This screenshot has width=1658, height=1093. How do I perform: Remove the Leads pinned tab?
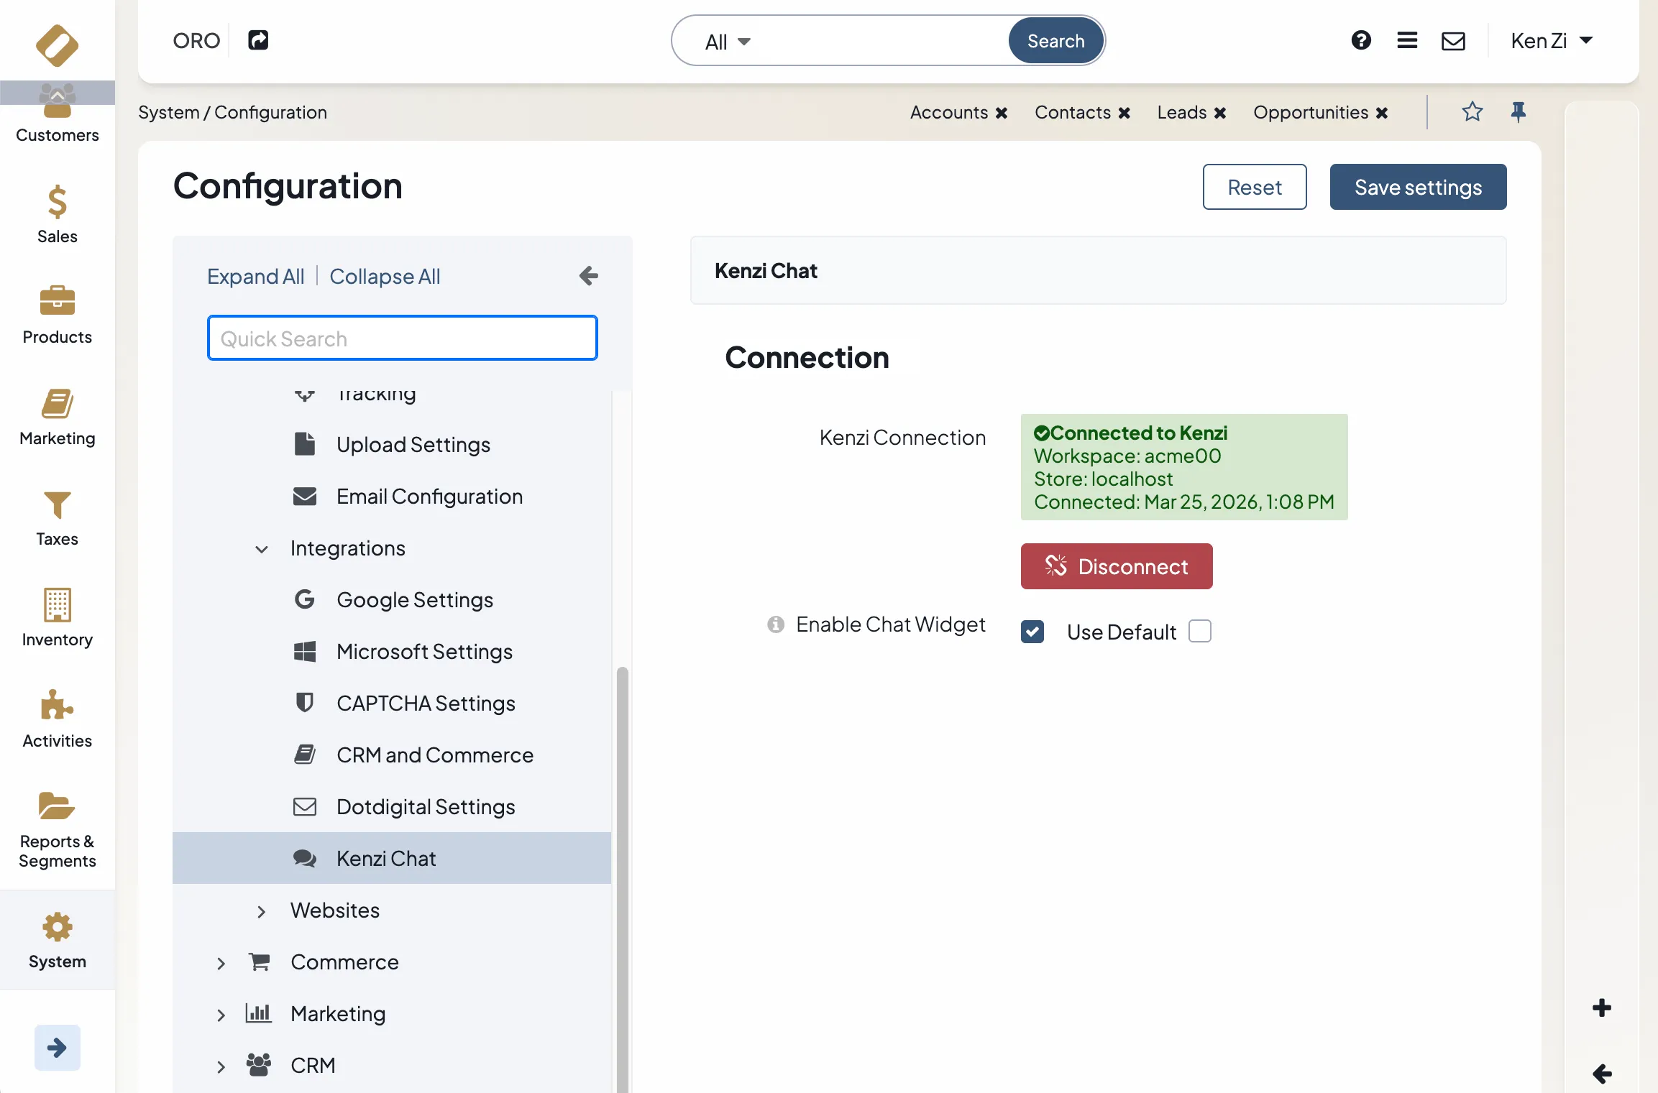1219,113
